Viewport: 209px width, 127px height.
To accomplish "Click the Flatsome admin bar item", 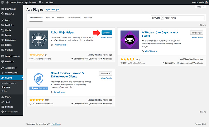I will click(31, 2).
